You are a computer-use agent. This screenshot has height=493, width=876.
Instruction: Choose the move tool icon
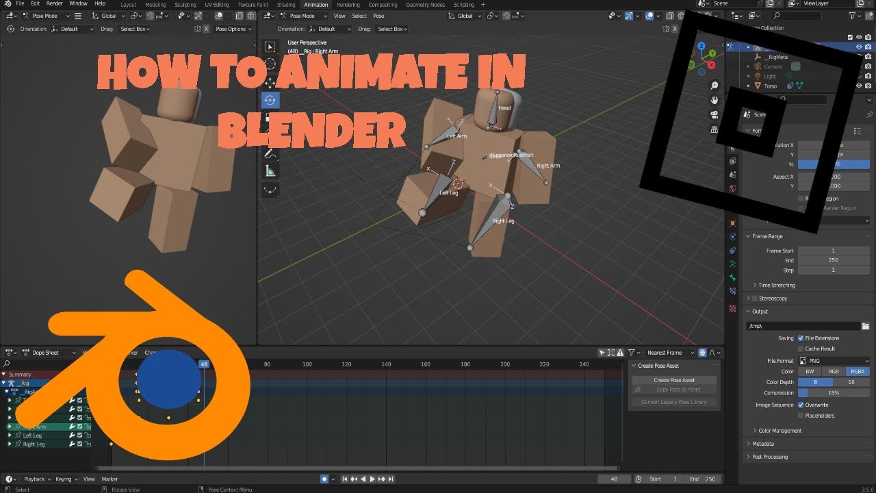[270, 82]
